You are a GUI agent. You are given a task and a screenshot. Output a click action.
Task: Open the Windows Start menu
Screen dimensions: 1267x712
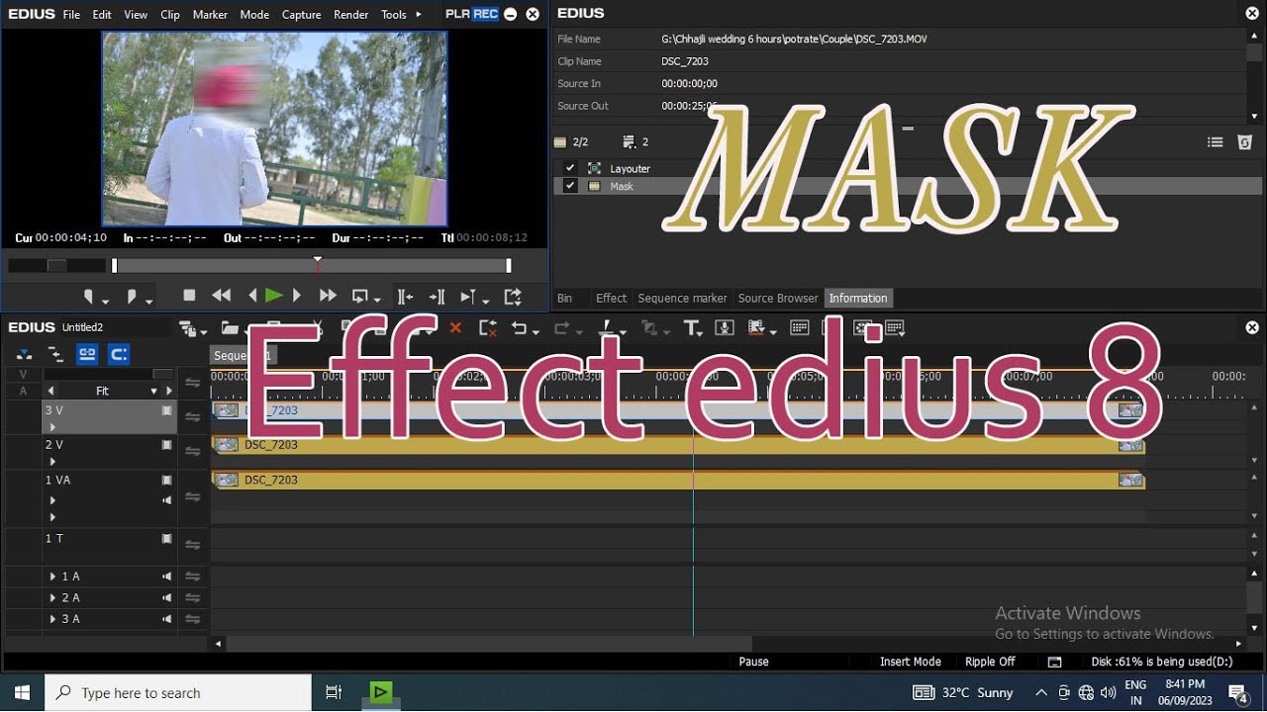click(x=22, y=692)
